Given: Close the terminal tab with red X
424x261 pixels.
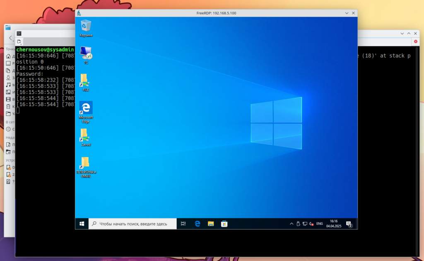Looking at the screenshot, I should tap(415, 41).
